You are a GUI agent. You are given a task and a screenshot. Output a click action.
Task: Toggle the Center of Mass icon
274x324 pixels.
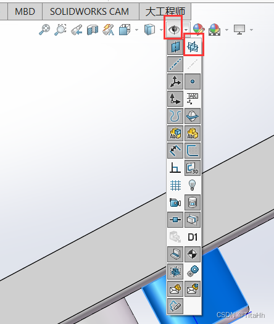(193, 254)
